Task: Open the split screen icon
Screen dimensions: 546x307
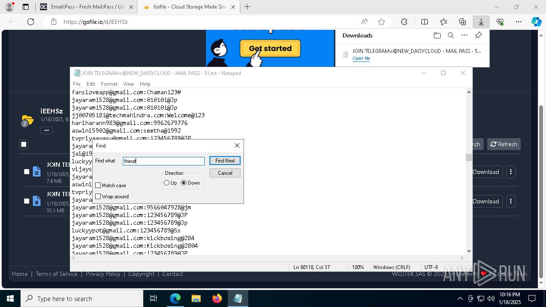Action: 424,22
